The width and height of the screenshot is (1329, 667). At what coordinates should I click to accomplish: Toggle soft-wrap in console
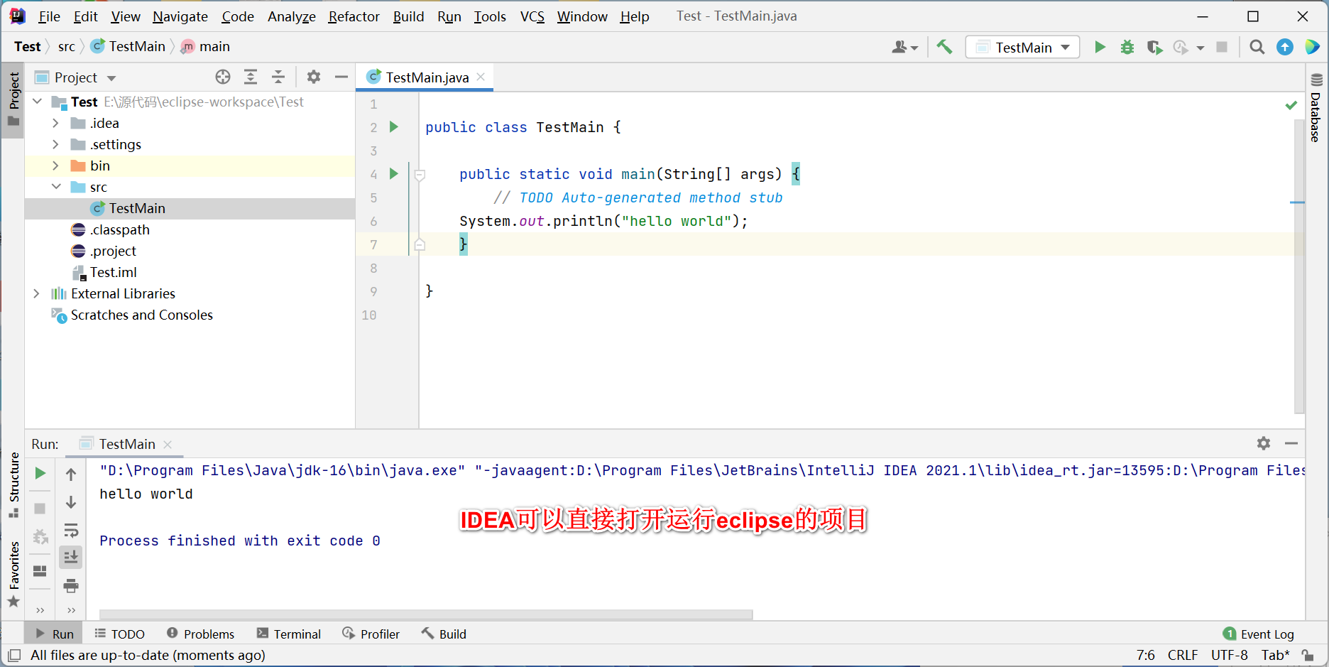point(71,531)
